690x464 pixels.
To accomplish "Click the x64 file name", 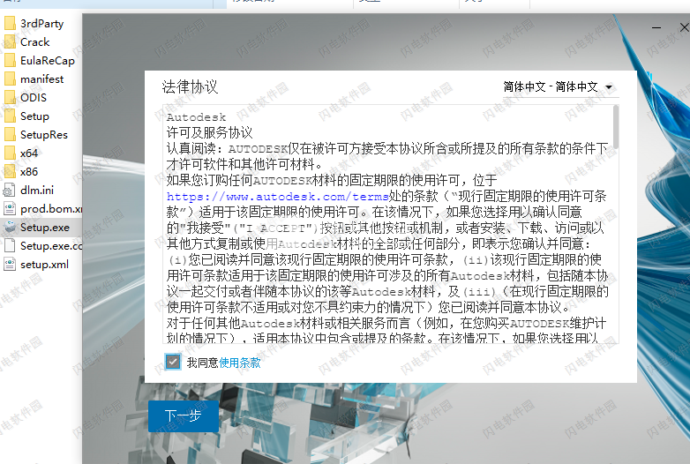I will point(29,153).
